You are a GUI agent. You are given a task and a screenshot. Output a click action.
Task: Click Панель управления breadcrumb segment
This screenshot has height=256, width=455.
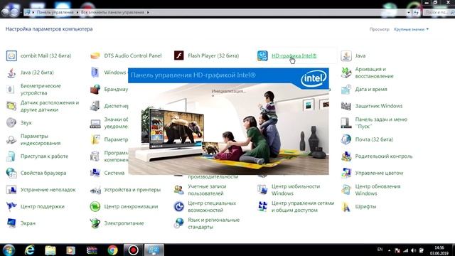point(55,13)
